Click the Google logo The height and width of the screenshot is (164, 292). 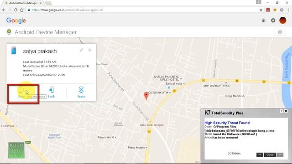pos(16,20)
